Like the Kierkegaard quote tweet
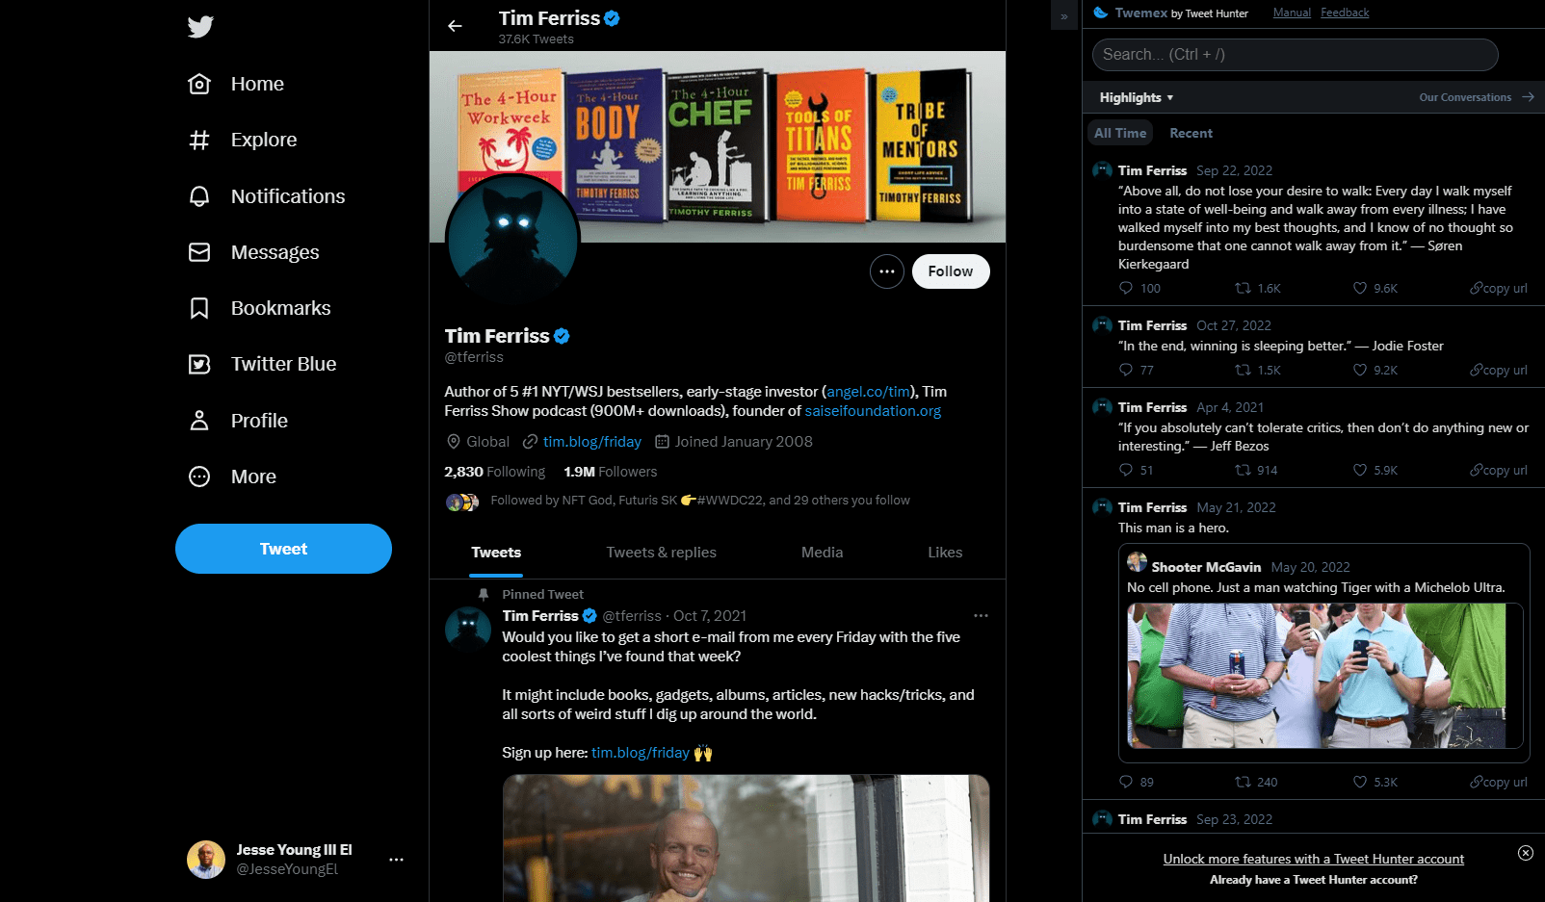Image resolution: width=1545 pixels, height=902 pixels. click(x=1360, y=288)
